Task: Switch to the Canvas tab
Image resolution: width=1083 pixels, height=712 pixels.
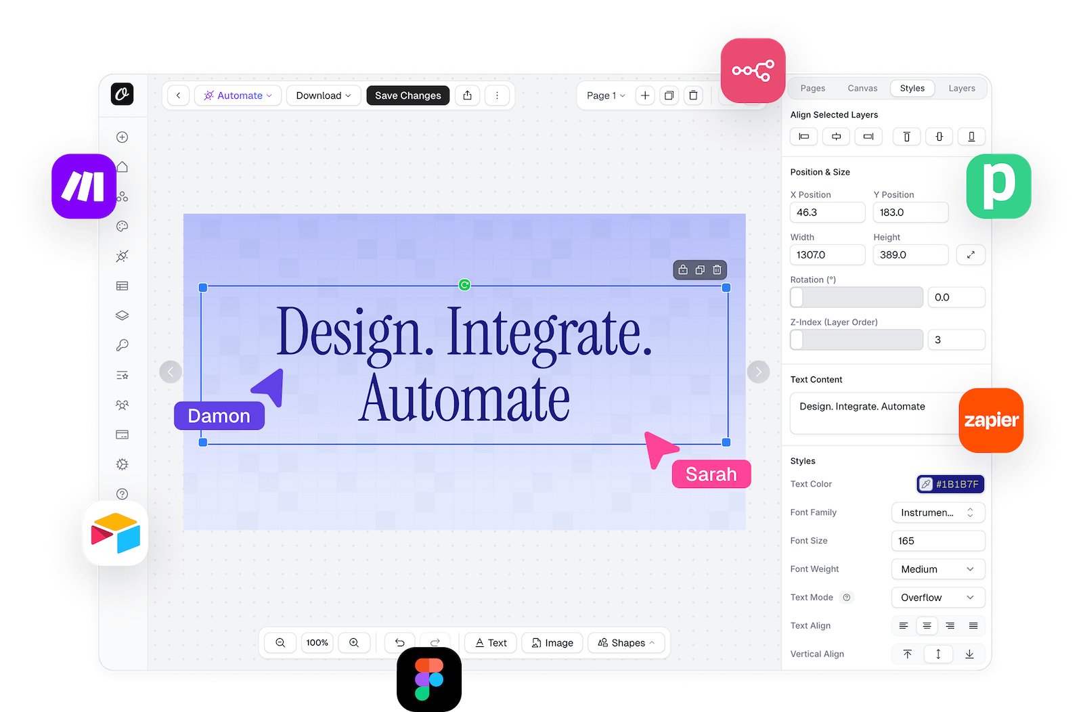Action: [862, 88]
